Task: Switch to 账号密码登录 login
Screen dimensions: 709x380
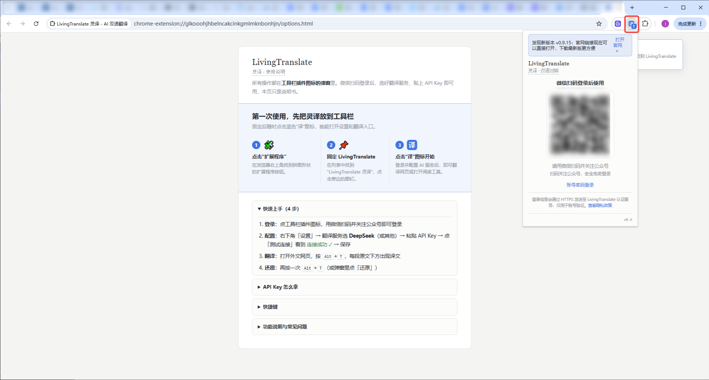Action: [x=580, y=185]
